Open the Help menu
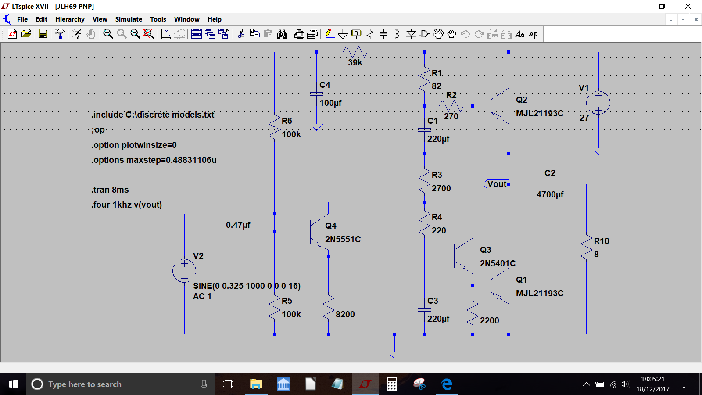This screenshot has width=702, height=395. click(215, 19)
